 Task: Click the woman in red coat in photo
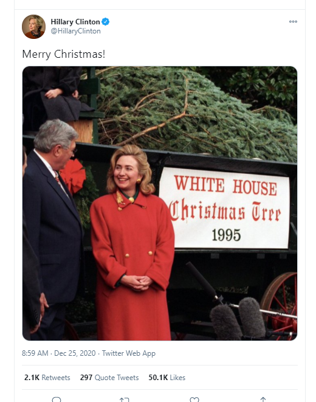pyautogui.click(x=132, y=242)
